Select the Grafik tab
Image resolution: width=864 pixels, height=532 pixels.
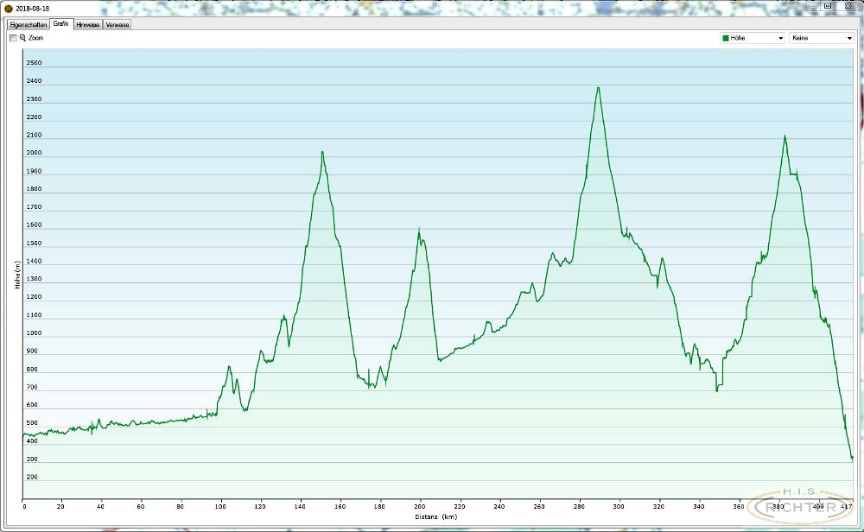pos(60,24)
